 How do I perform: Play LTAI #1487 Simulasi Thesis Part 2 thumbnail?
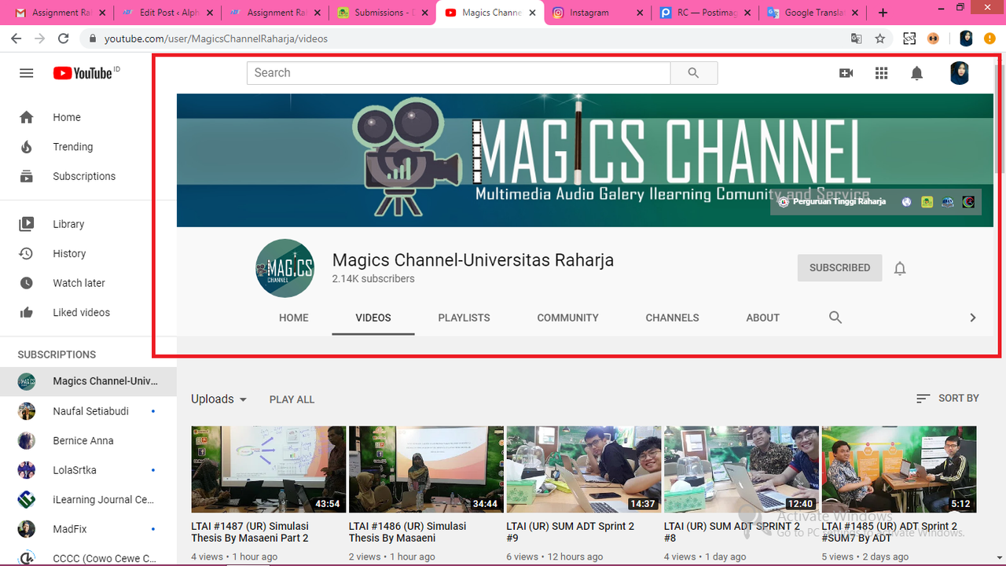point(269,469)
